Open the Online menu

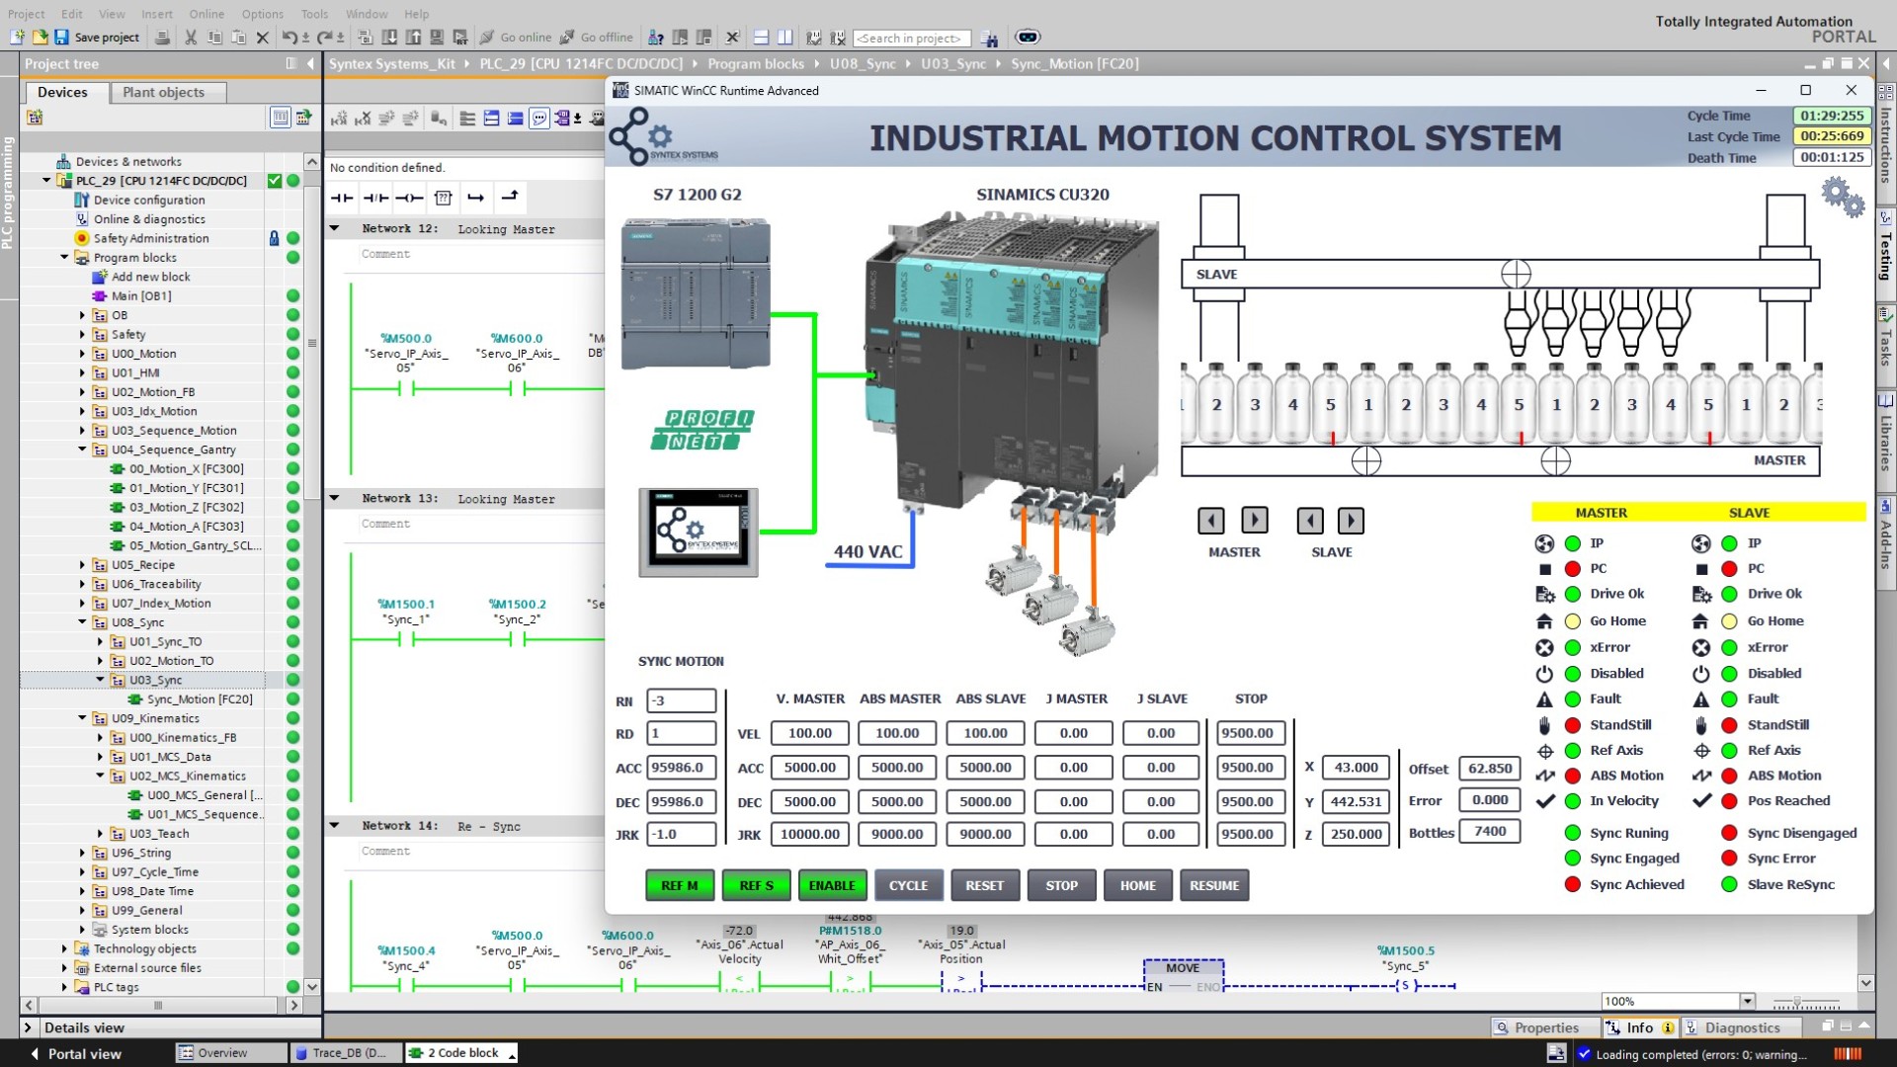[206, 14]
